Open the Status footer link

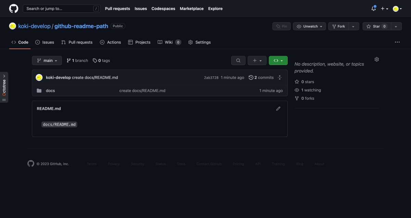(x=161, y=164)
